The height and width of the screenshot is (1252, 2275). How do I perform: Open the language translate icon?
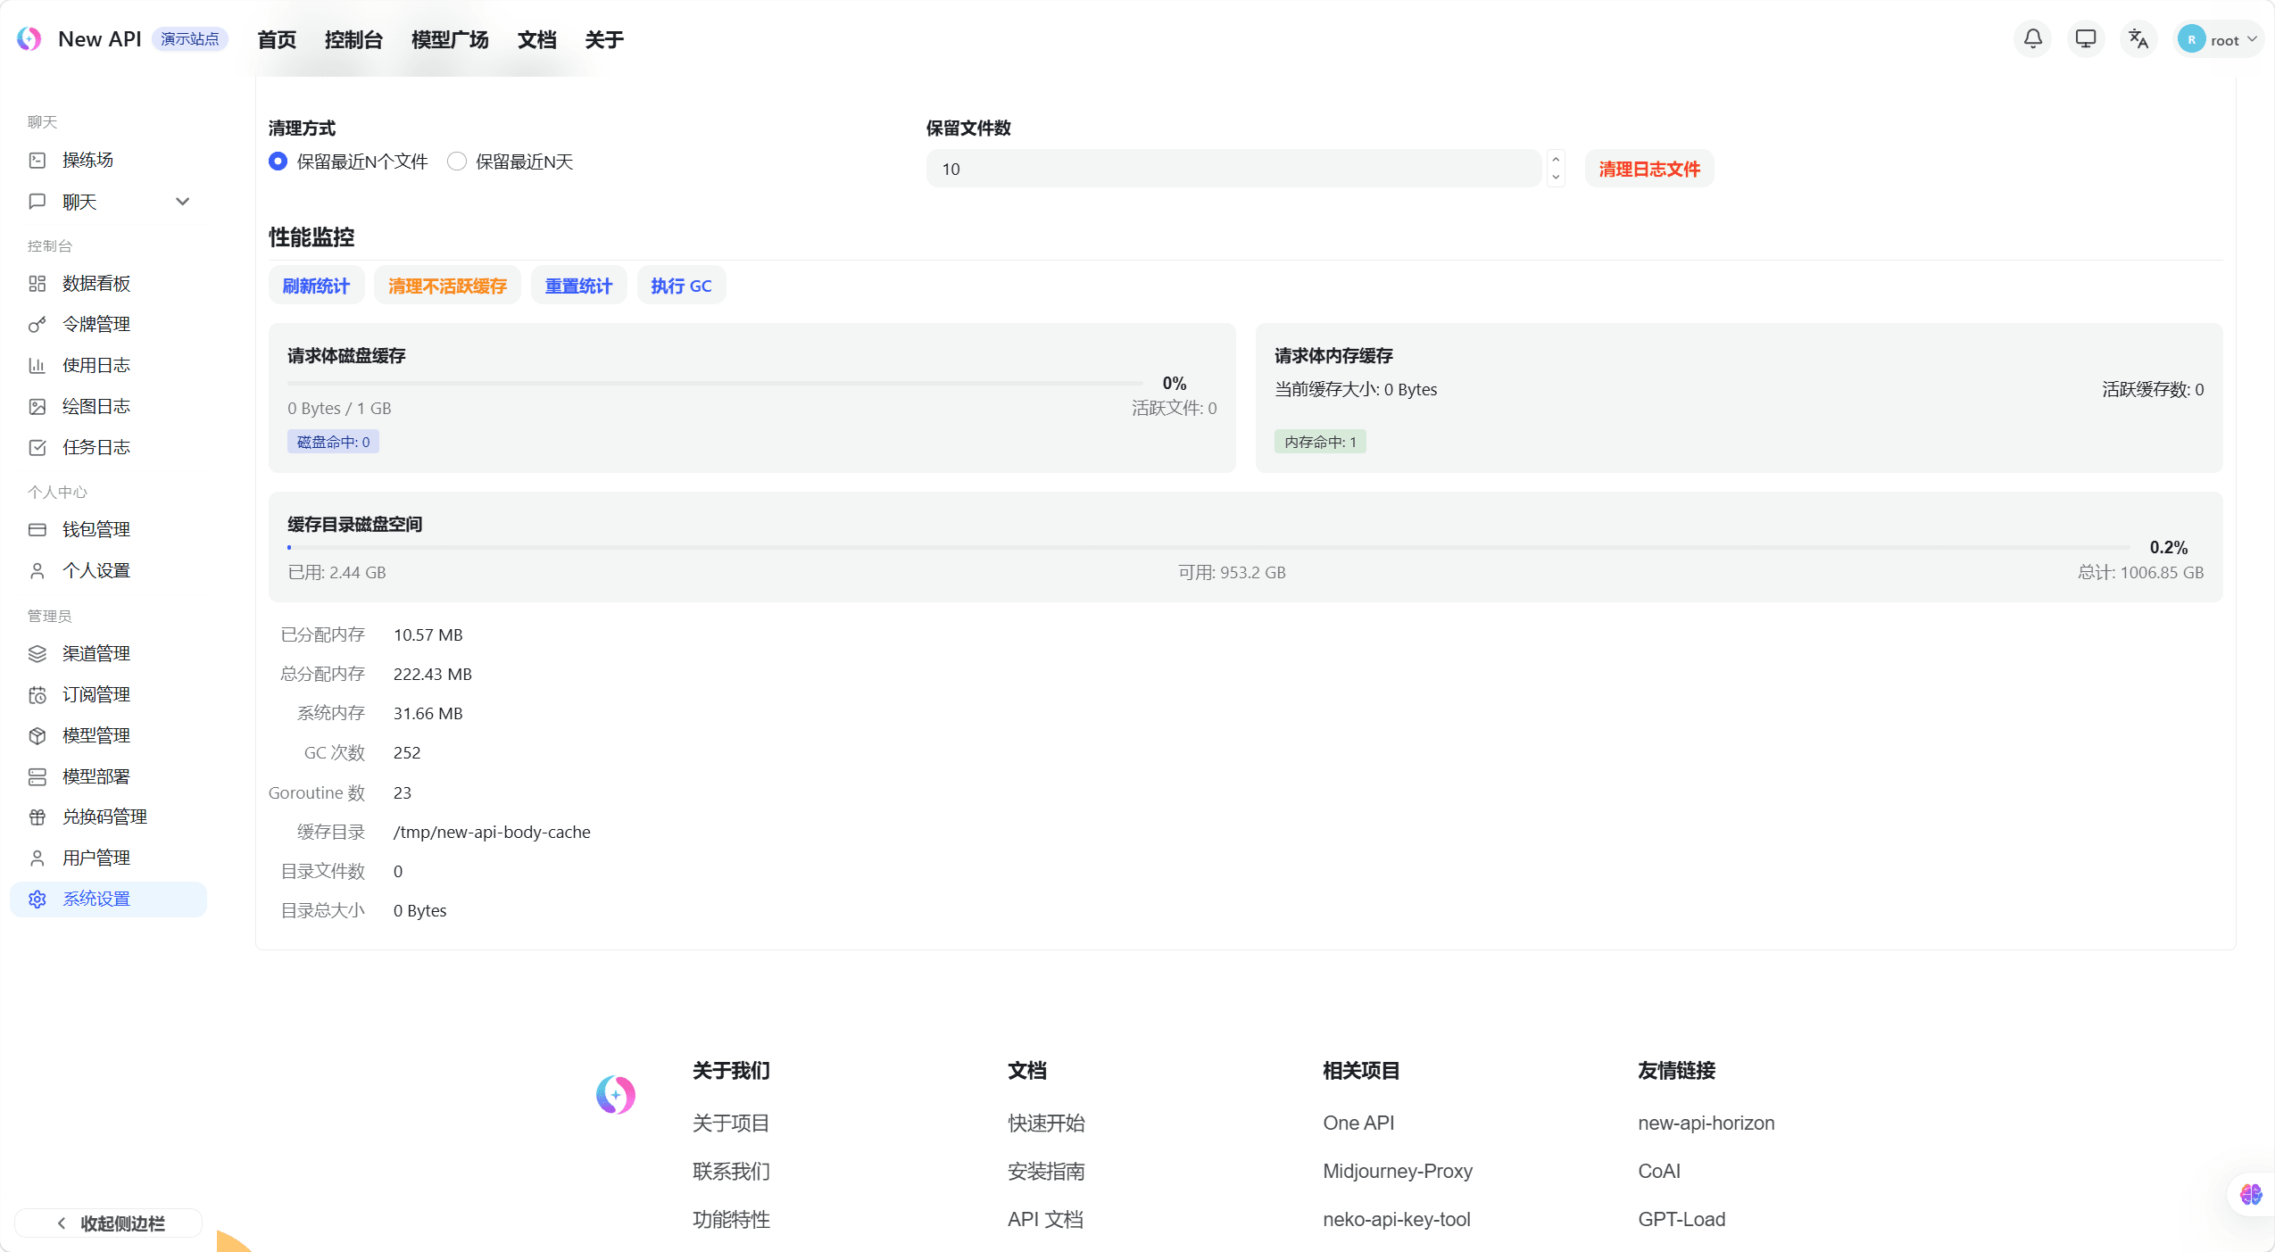tap(2138, 39)
